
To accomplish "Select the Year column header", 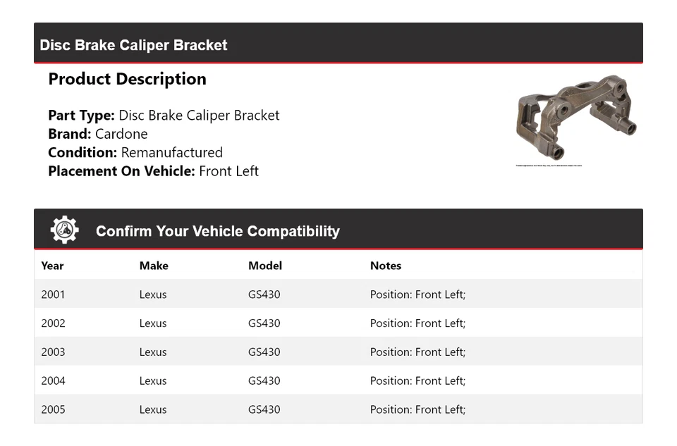I will [52, 266].
